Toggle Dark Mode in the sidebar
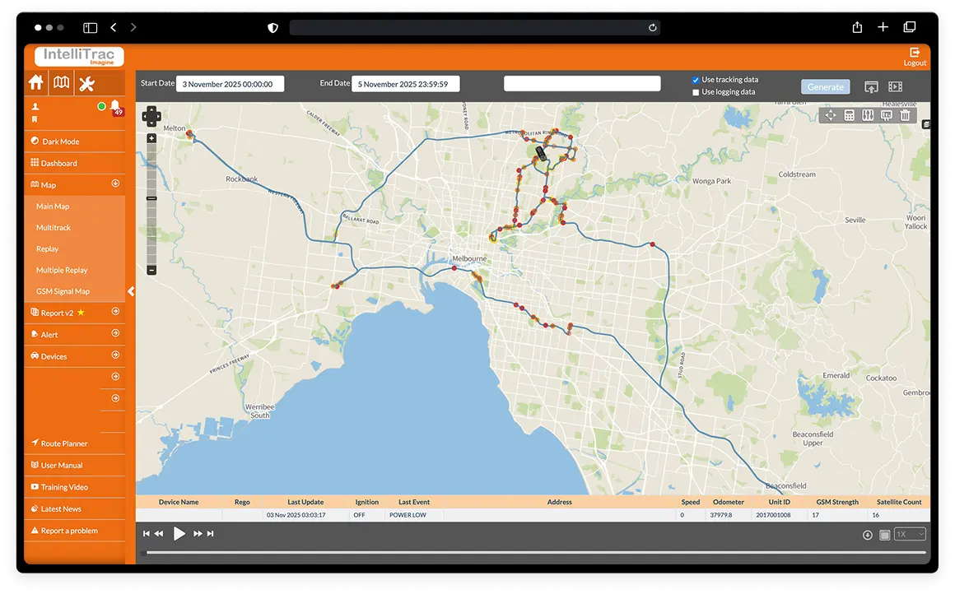Screen dimensions: 955x594 pos(60,142)
